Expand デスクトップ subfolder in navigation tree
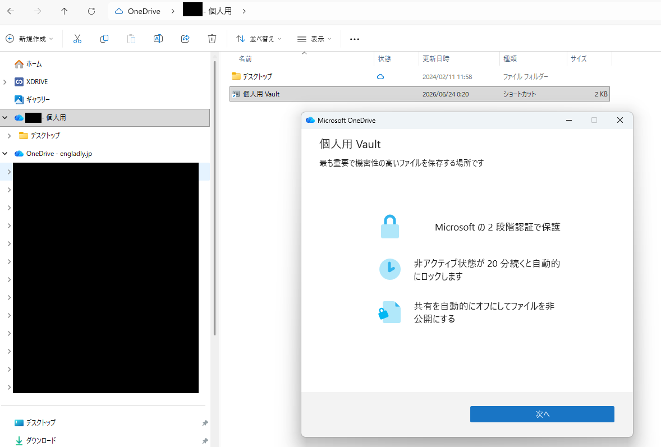This screenshot has height=447, width=661. tap(10, 136)
